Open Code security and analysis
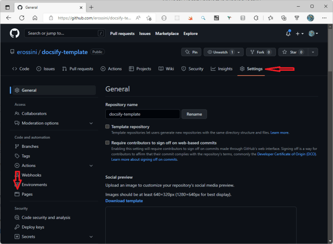Image resolution: width=333 pixels, height=244 pixels. (46, 218)
